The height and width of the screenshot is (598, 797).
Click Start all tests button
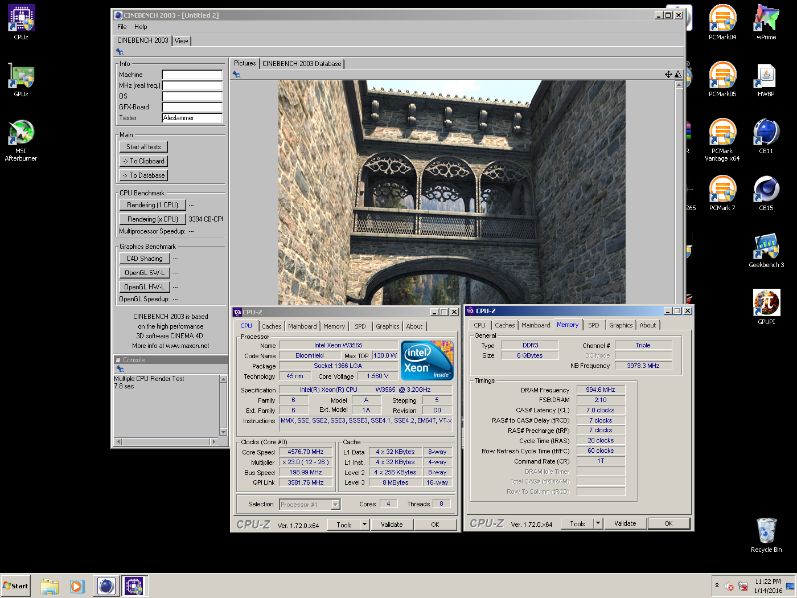tap(143, 147)
